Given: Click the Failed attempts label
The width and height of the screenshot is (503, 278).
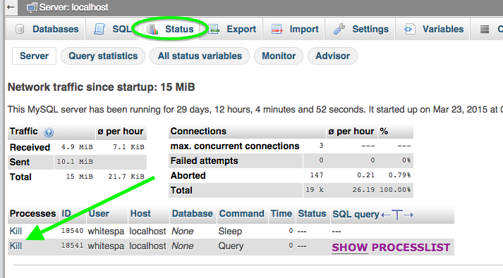Looking at the screenshot, I should [205, 160].
